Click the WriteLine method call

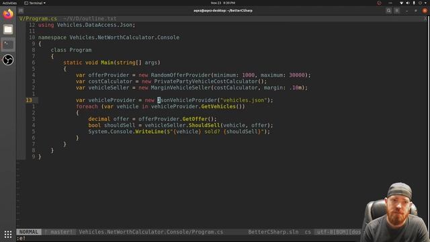point(149,132)
